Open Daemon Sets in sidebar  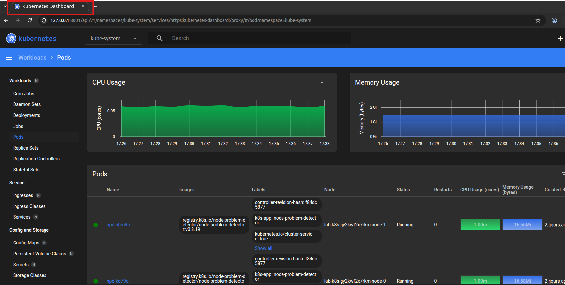click(x=27, y=104)
